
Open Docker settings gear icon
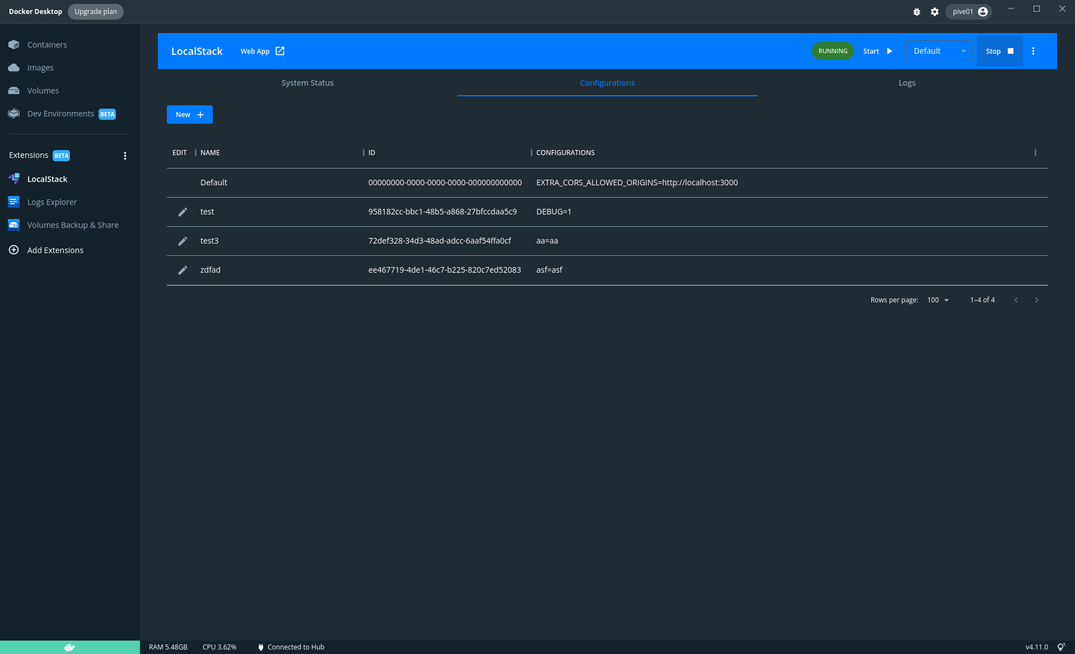(x=934, y=12)
